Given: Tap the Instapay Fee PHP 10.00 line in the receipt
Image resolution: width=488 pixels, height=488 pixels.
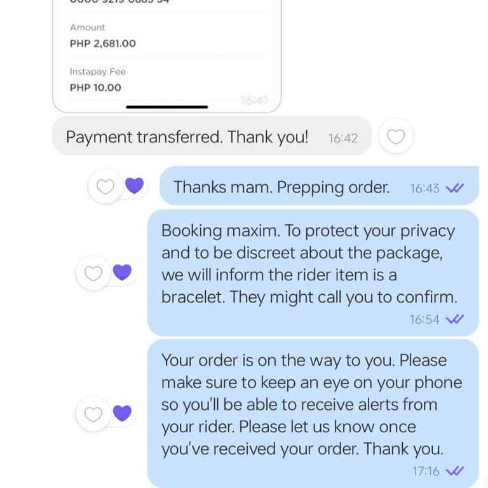Looking at the screenshot, I should pyautogui.click(x=167, y=80).
